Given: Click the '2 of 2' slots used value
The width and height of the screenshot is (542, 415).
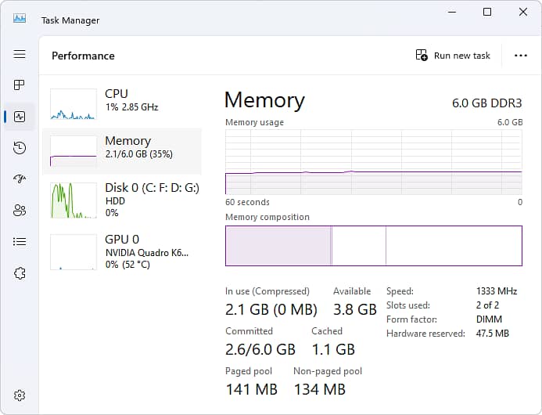Looking at the screenshot, I should coord(487,305).
